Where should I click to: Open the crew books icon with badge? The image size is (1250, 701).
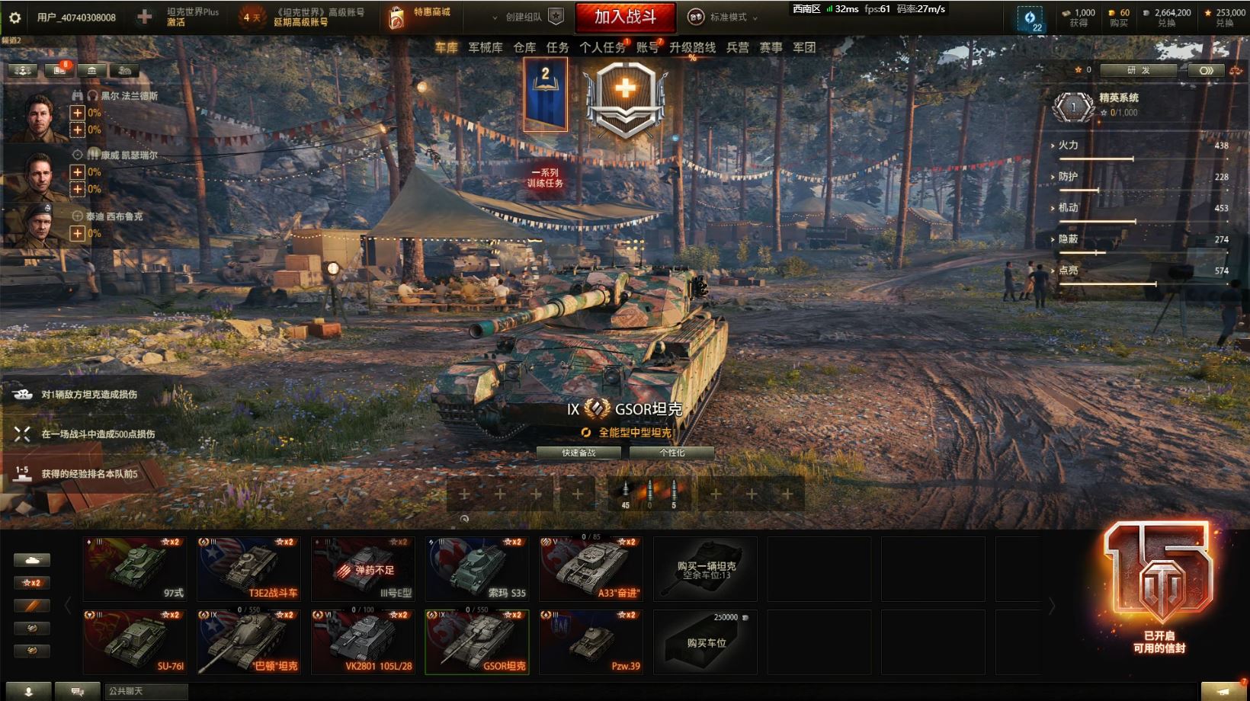coord(58,70)
